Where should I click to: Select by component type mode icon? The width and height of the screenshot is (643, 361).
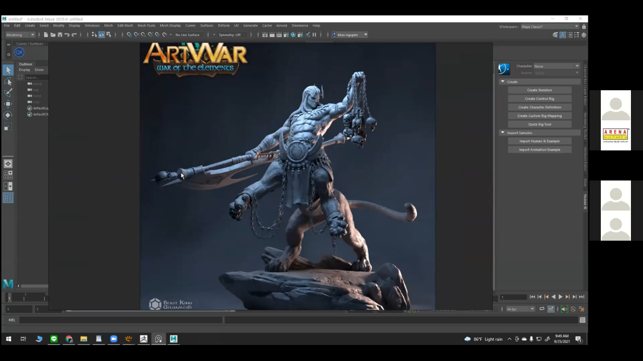(x=108, y=35)
